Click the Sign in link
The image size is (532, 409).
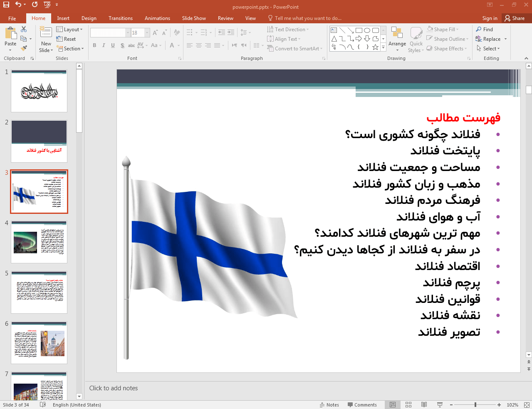pos(490,18)
